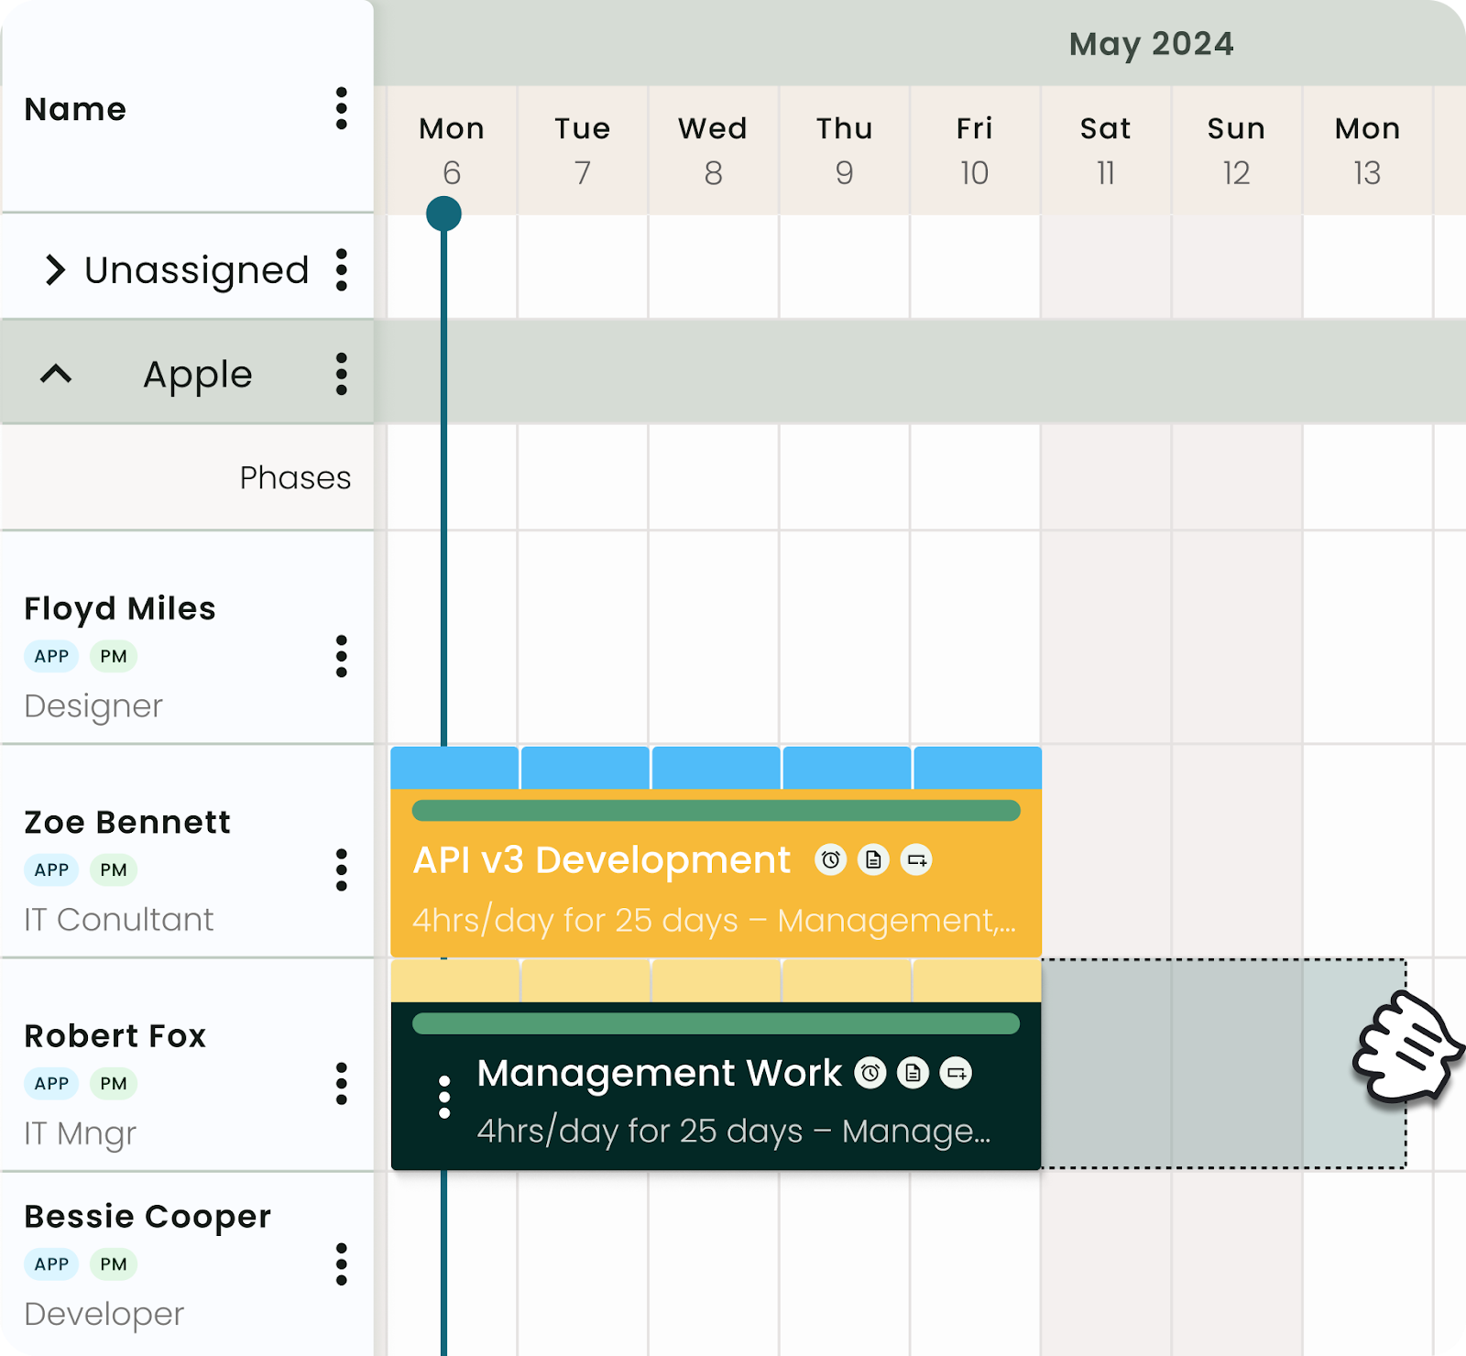Expand the Unassigned group
Screen dimensions: 1466x1356
click(58, 268)
